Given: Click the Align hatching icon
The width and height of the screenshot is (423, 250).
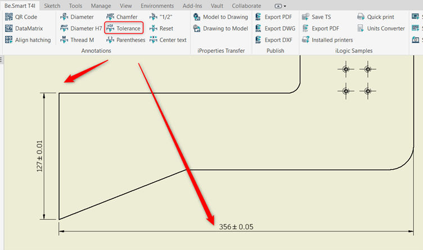Looking at the screenshot, I should pyautogui.click(x=8, y=40).
